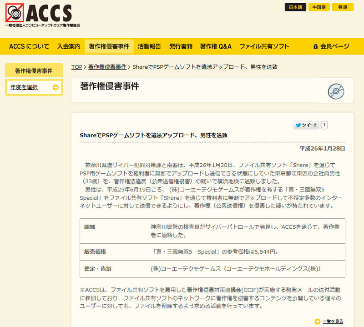Click the 著作権侵害事件 breadcrumb link
The width and height of the screenshot is (364, 327).
pyautogui.click(x=107, y=67)
